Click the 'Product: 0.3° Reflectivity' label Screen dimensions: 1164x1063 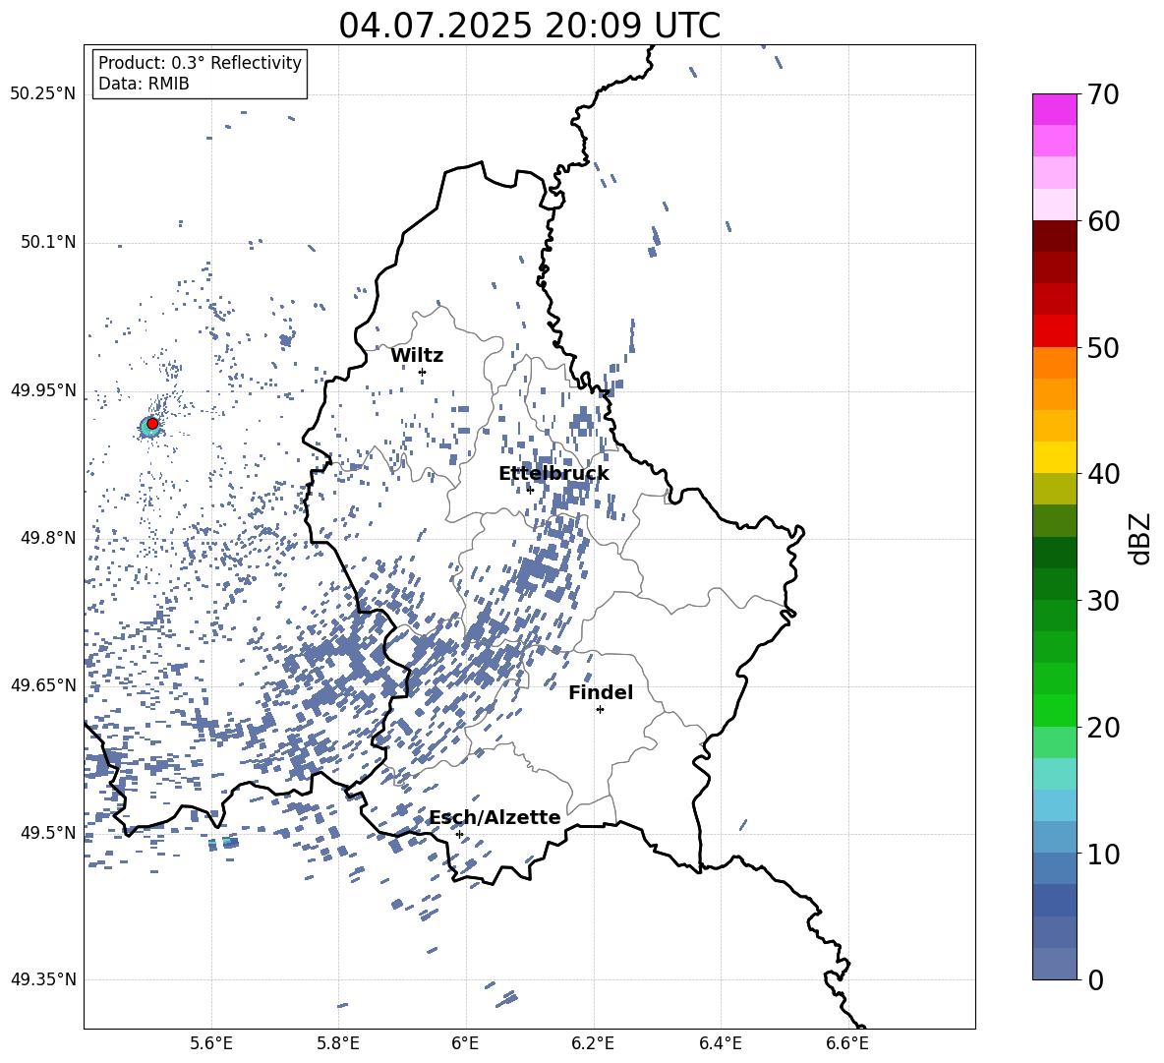(x=200, y=63)
